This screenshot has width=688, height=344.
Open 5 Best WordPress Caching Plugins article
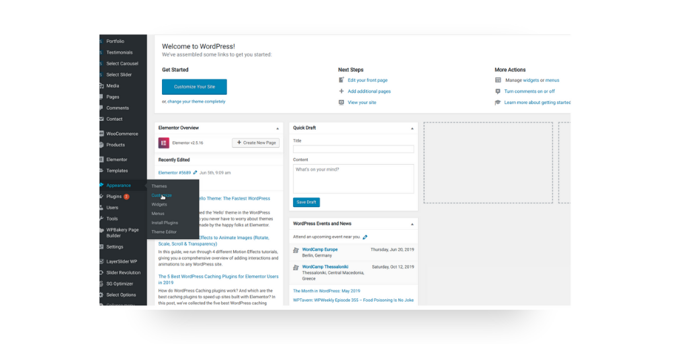pyautogui.click(x=218, y=279)
